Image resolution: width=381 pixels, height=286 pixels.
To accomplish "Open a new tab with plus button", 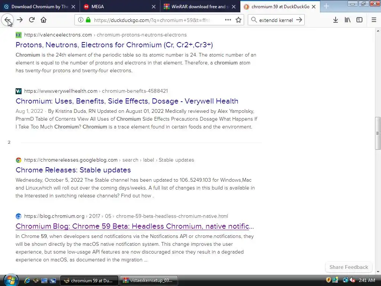I will click(326, 7).
